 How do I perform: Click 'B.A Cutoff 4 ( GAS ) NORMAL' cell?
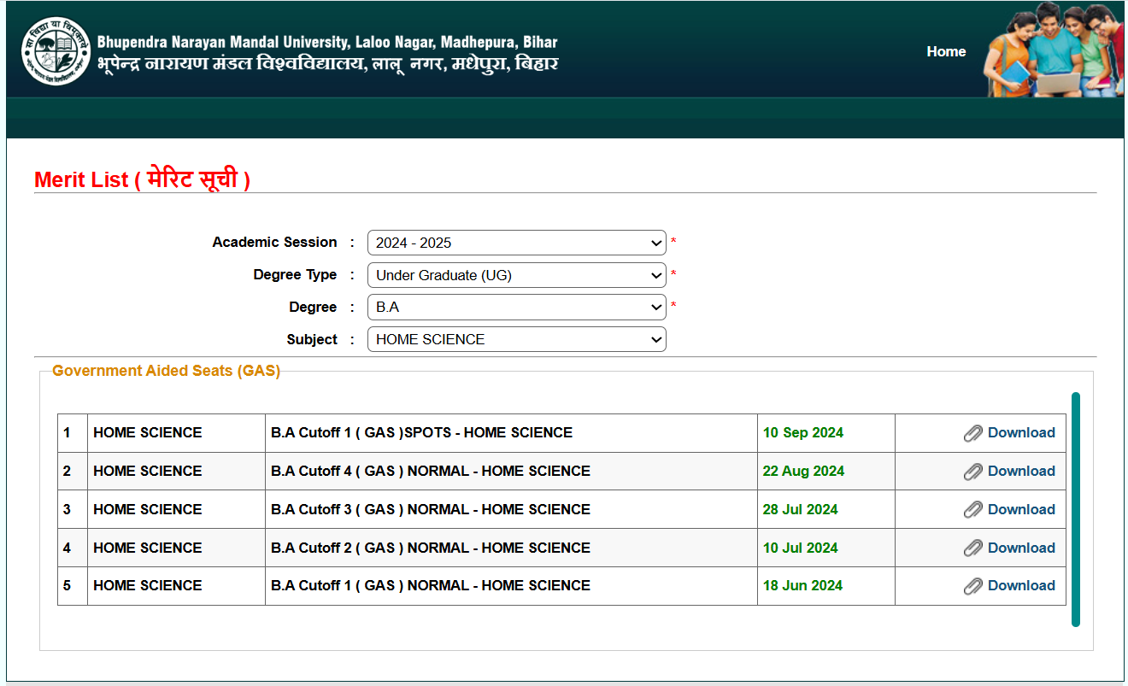(x=511, y=471)
